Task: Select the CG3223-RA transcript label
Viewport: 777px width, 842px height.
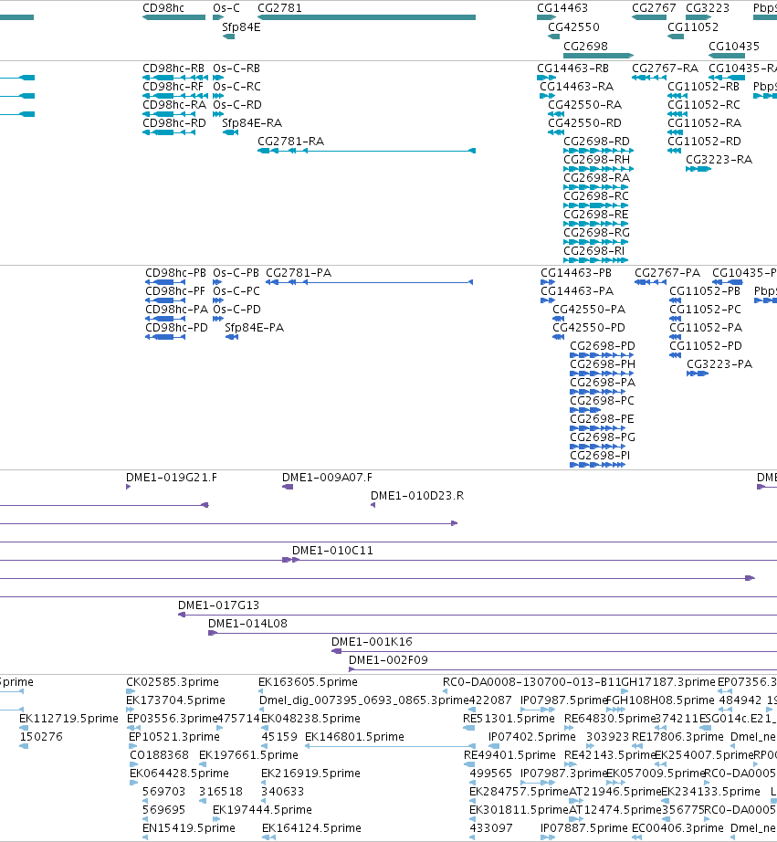Action: [x=719, y=160]
